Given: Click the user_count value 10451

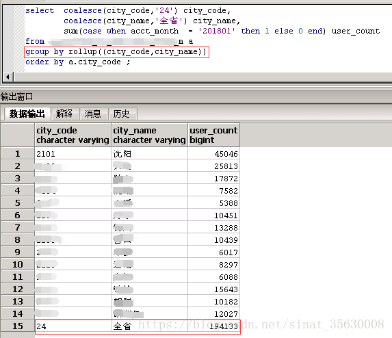Looking at the screenshot, I should [x=213, y=215].
